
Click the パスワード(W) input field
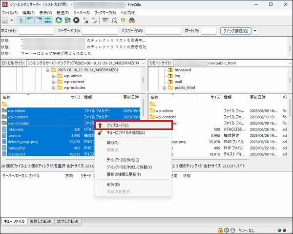pyautogui.click(x=163, y=31)
